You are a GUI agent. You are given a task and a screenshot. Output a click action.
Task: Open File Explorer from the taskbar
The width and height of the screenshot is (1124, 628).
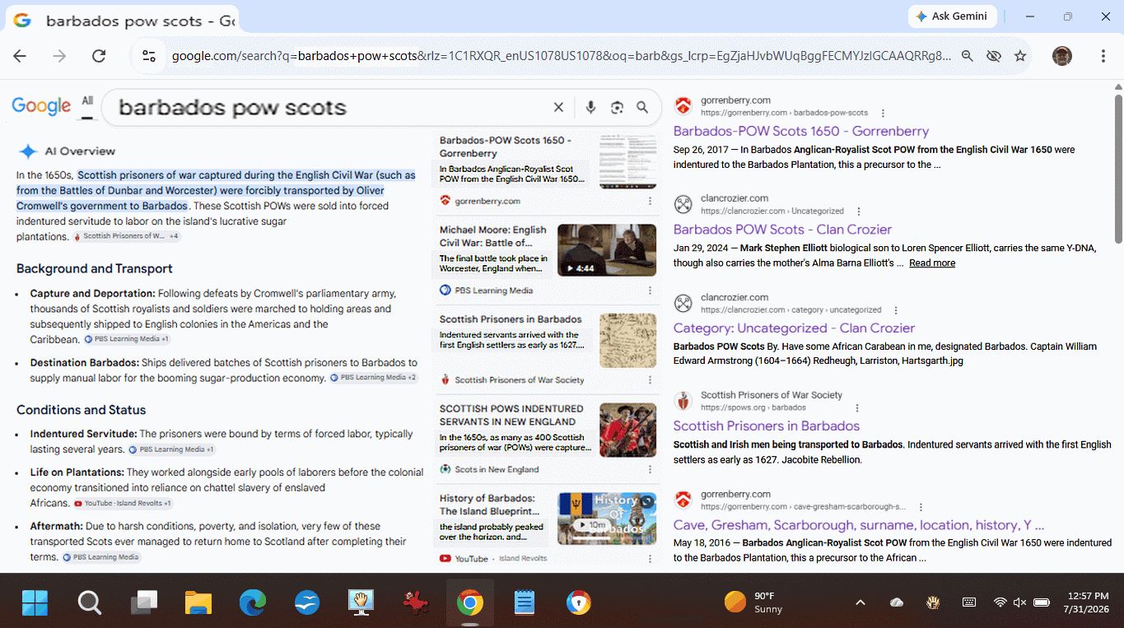(198, 602)
